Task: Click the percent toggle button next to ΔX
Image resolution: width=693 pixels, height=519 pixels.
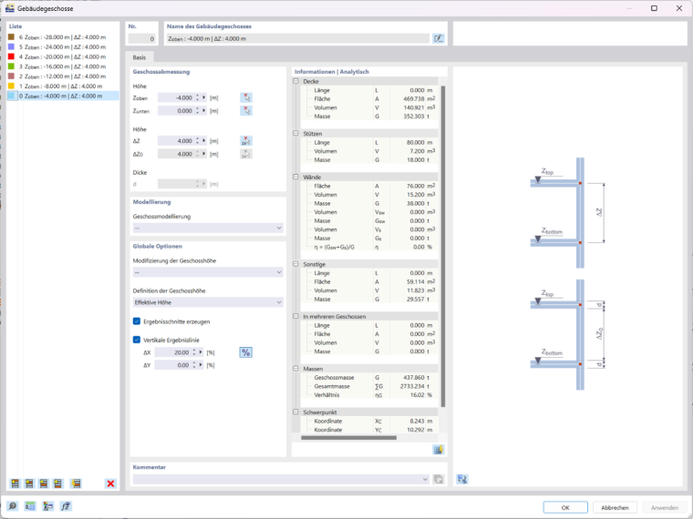Action: 245,352
